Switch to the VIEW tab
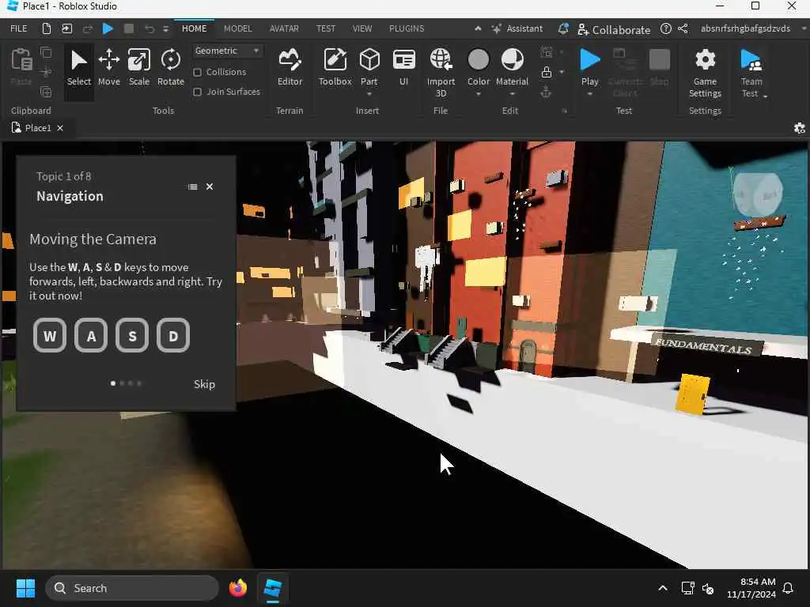 362,28
